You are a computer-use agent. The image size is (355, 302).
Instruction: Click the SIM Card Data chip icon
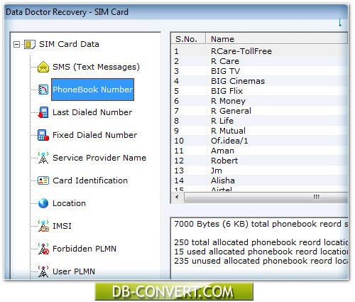click(x=30, y=44)
